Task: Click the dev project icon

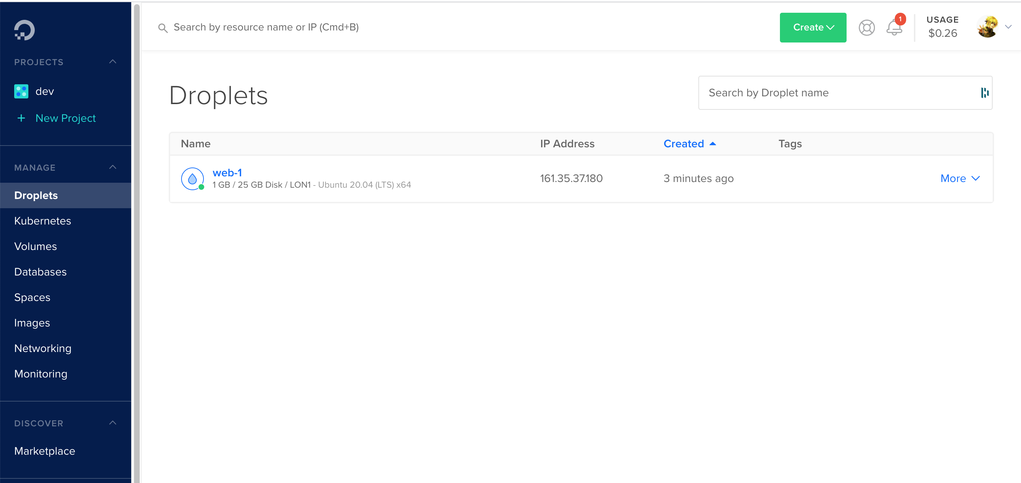Action: point(21,91)
